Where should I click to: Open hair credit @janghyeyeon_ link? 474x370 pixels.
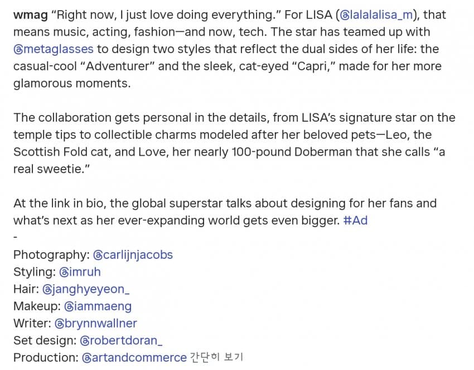coord(86,289)
